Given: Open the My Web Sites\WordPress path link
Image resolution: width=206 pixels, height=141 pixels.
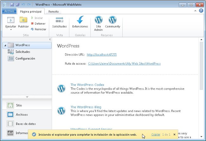Looking at the screenshot, I should (x=124, y=64).
